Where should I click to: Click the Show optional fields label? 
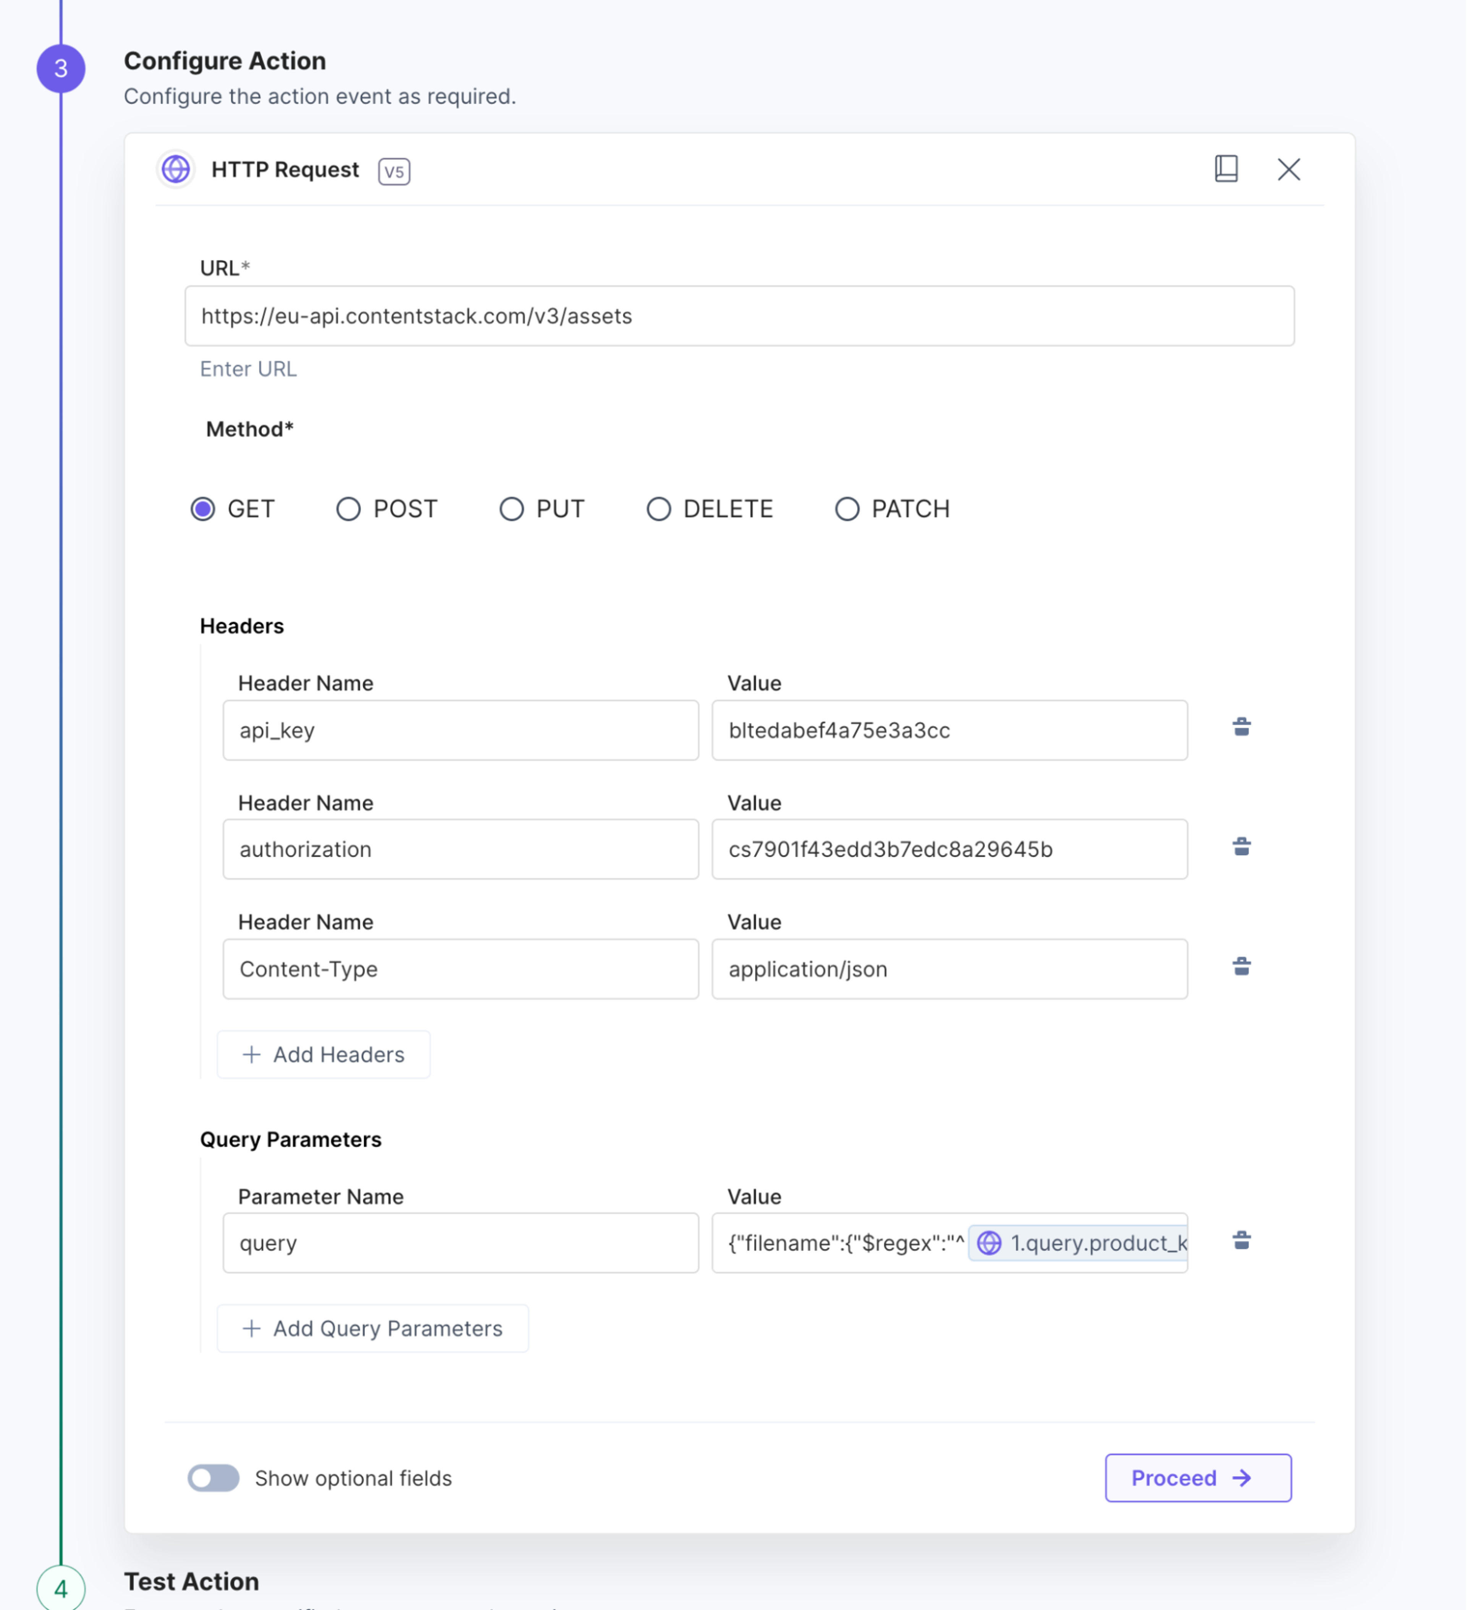click(354, 1478)
